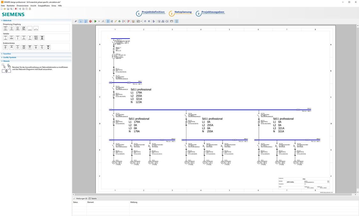Open the Energieeffizienz menu
Viewport: 359px width, 216px height.
point(44,5)
